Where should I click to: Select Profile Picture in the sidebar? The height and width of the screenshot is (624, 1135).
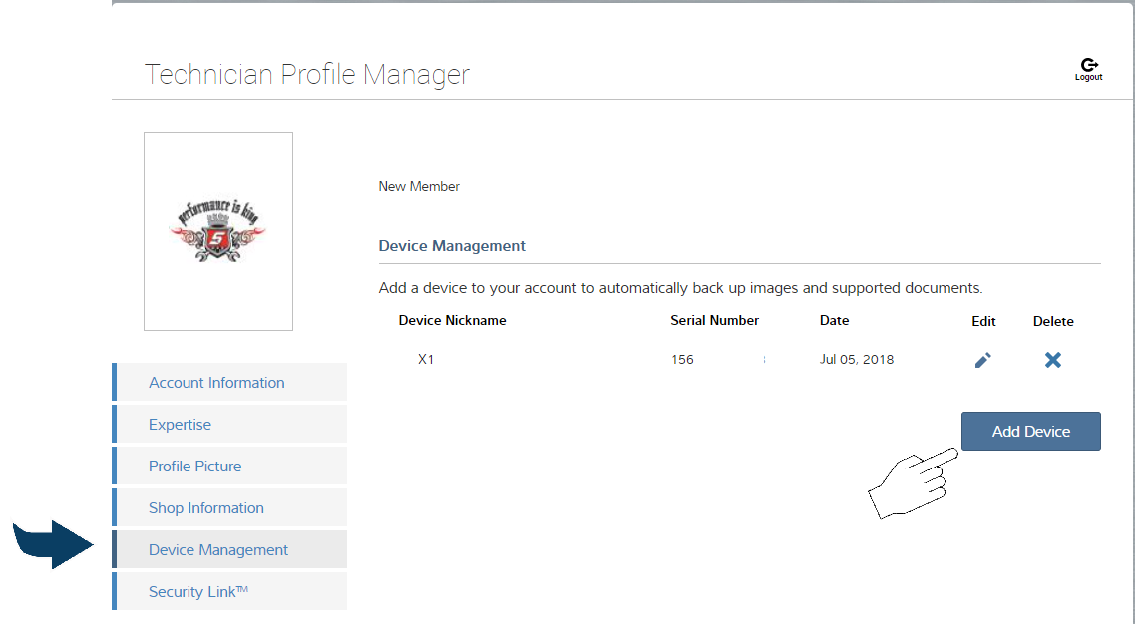(194, 467)
